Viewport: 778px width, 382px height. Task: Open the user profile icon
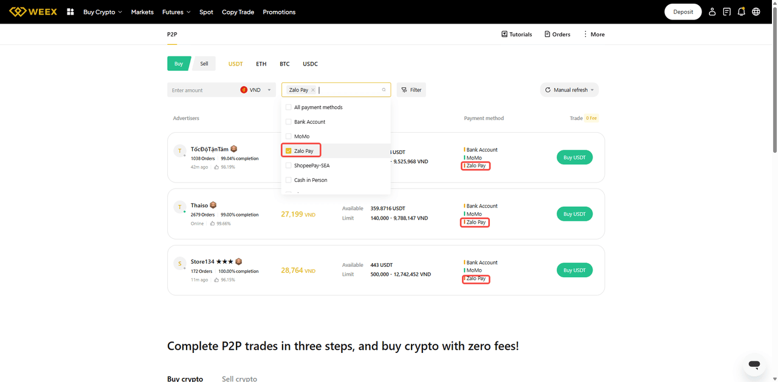(712, 12)
